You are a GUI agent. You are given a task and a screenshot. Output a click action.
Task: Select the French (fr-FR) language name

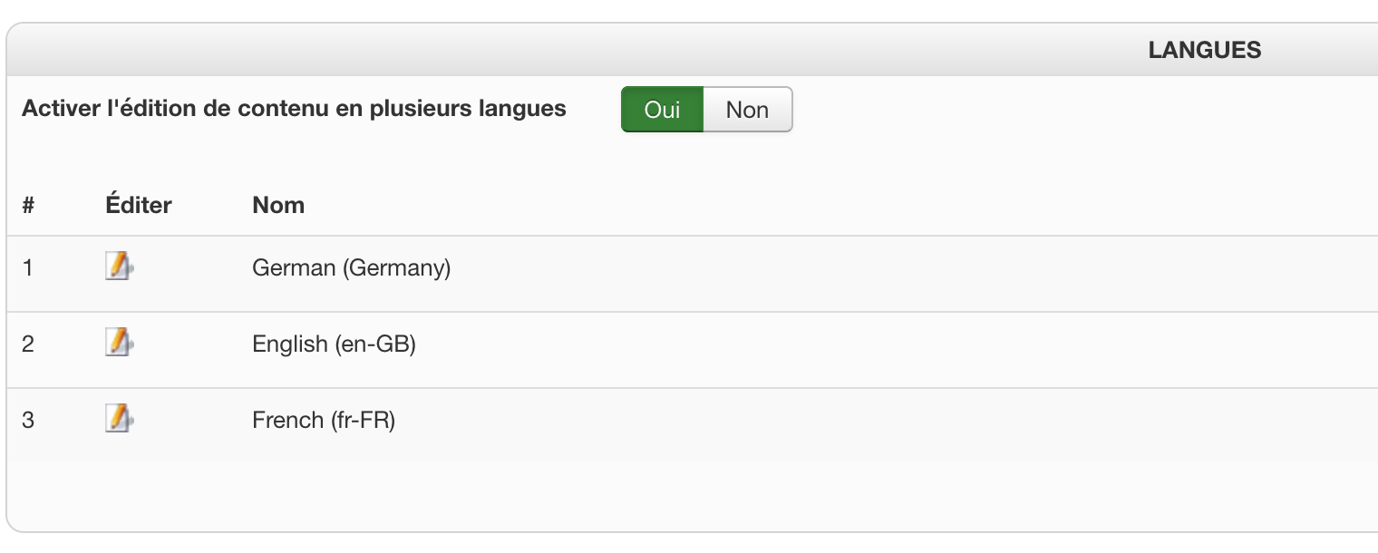324,421
